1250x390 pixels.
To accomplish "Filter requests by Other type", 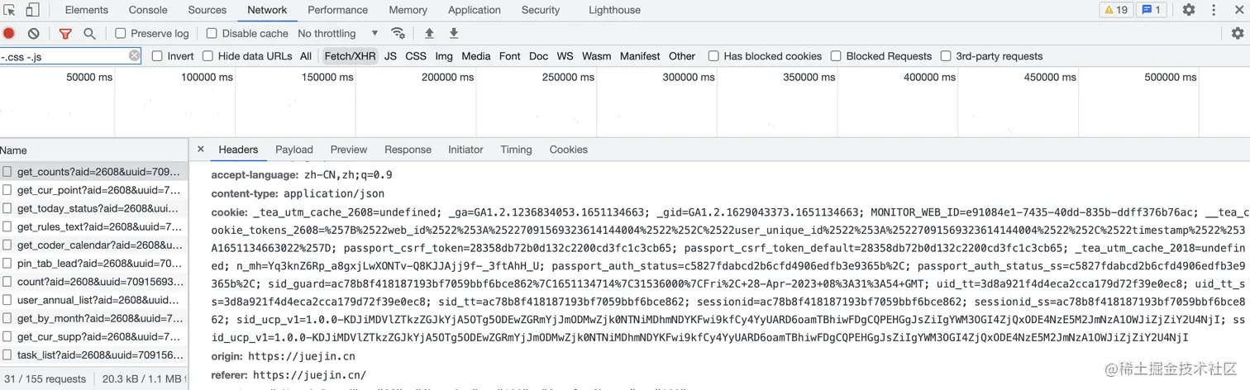I will (x=682, y=56).
